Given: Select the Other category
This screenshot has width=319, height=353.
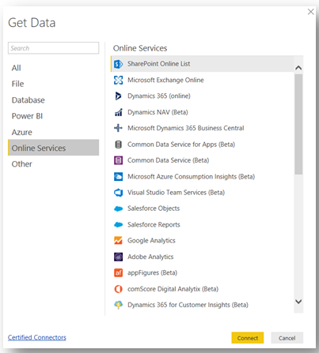Looking at the screenshot, I should click(53, 164).
